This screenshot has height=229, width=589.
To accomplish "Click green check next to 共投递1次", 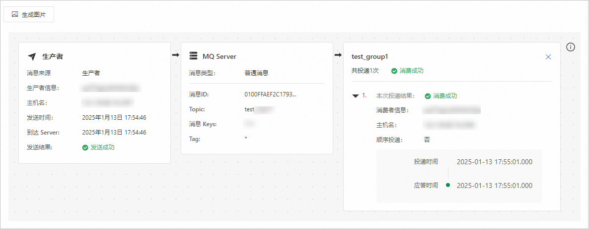I will coord(394,71).
